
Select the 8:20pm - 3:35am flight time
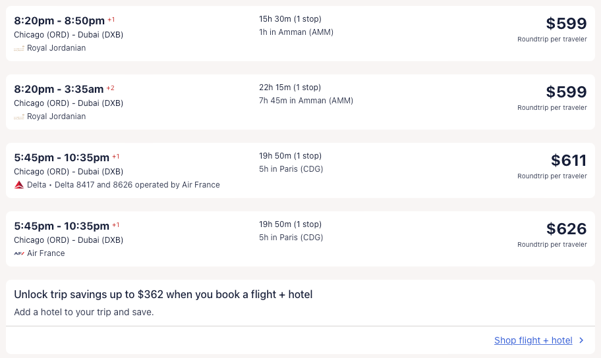pos(59,89)
